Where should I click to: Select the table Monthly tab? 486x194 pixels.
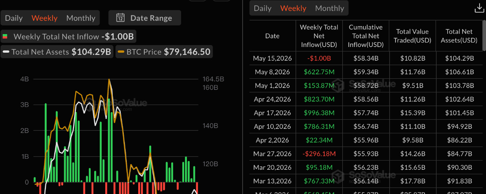(x=330, y=8)
